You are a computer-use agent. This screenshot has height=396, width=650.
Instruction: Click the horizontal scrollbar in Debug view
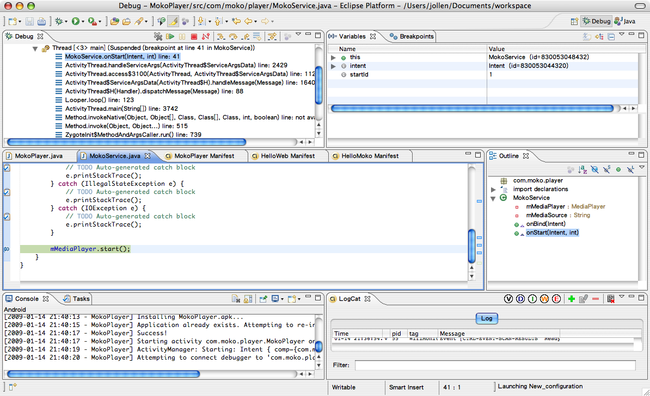[126, 142]
